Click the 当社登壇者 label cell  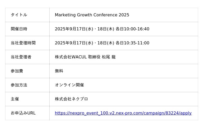pyautogui.click(x=21, y=57)
